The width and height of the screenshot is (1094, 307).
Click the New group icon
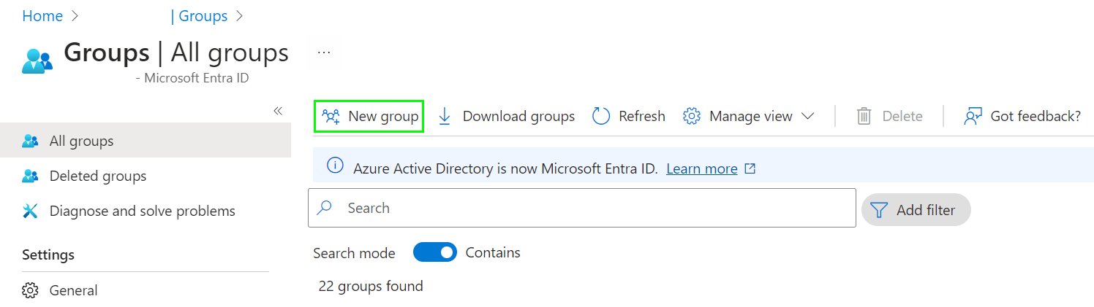point(331,116)
